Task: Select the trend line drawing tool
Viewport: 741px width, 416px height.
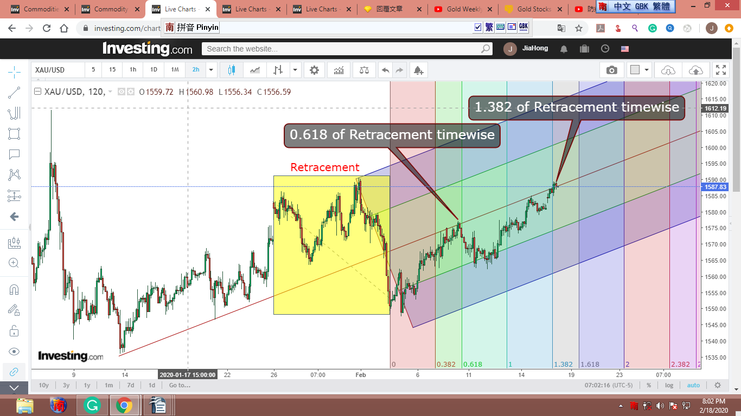Action: point(15,93)
